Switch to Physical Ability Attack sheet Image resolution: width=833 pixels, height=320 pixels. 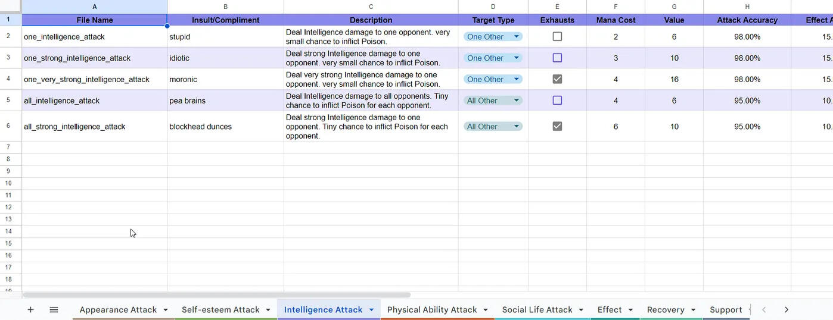click(431, 310)
